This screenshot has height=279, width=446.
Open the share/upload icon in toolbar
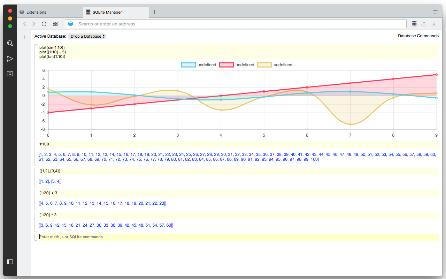[424, 23]
